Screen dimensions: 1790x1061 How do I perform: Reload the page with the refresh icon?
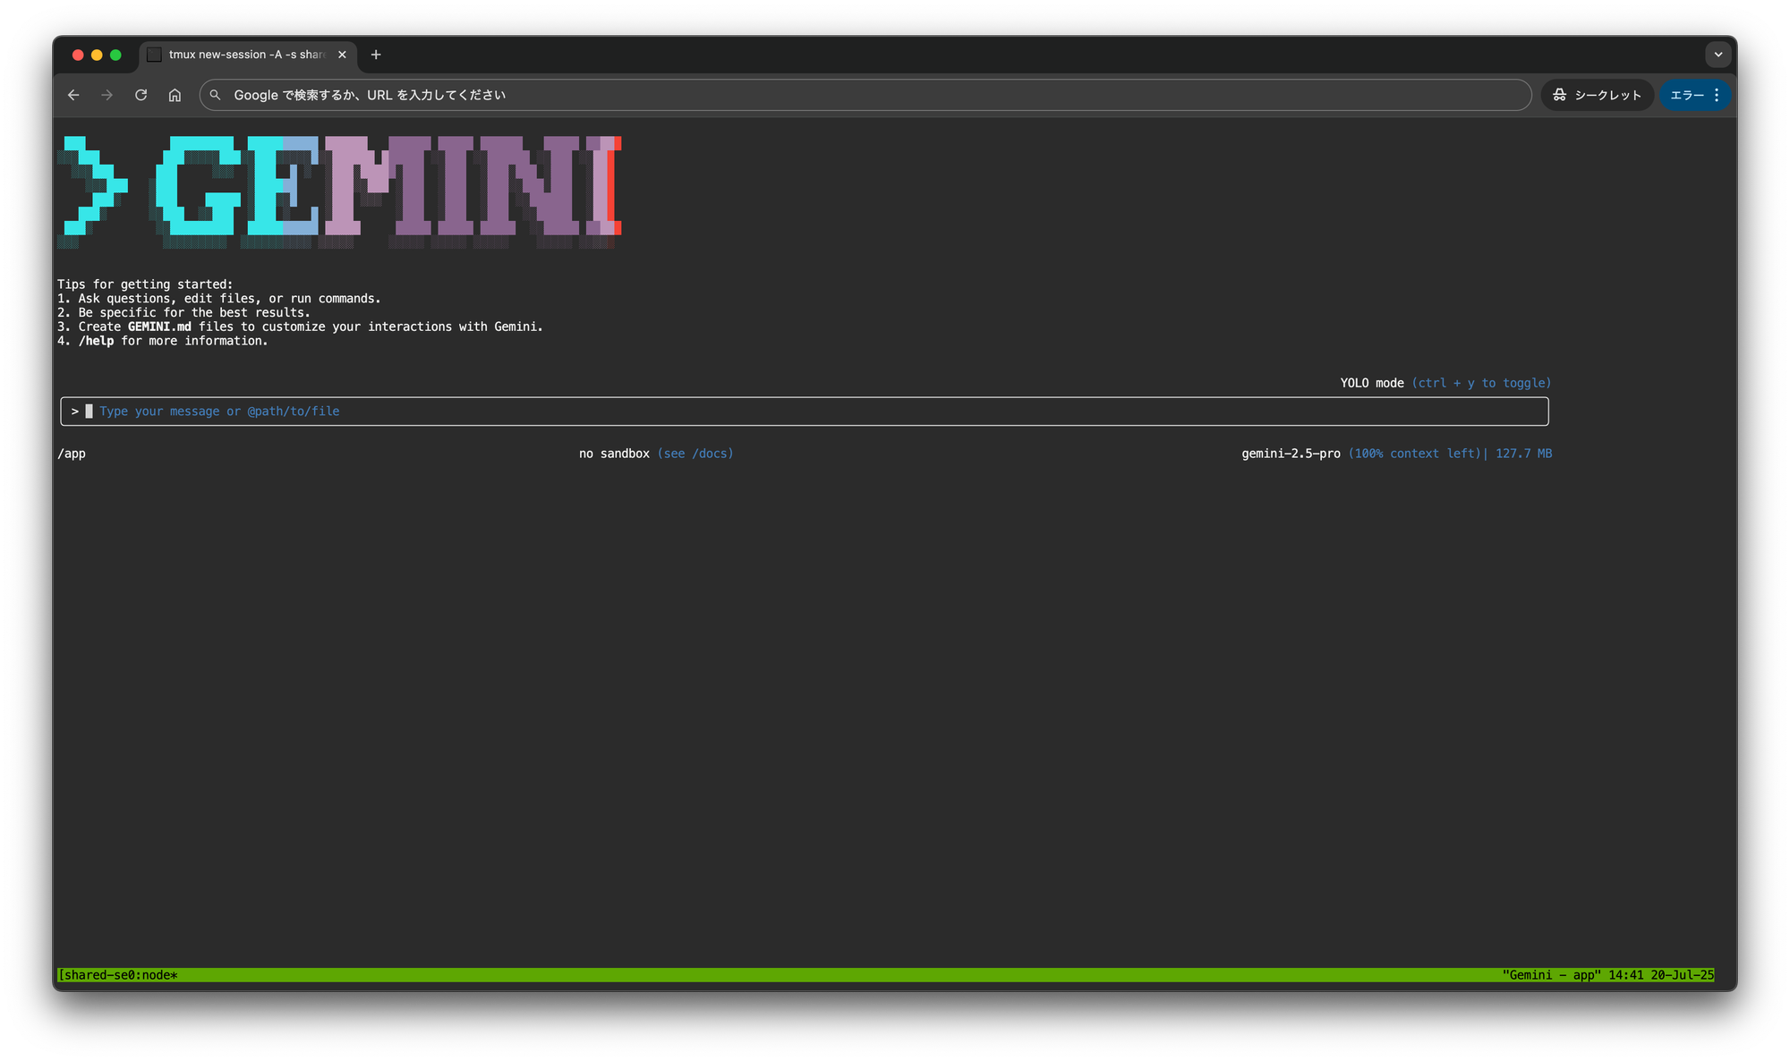pos(141,95)
